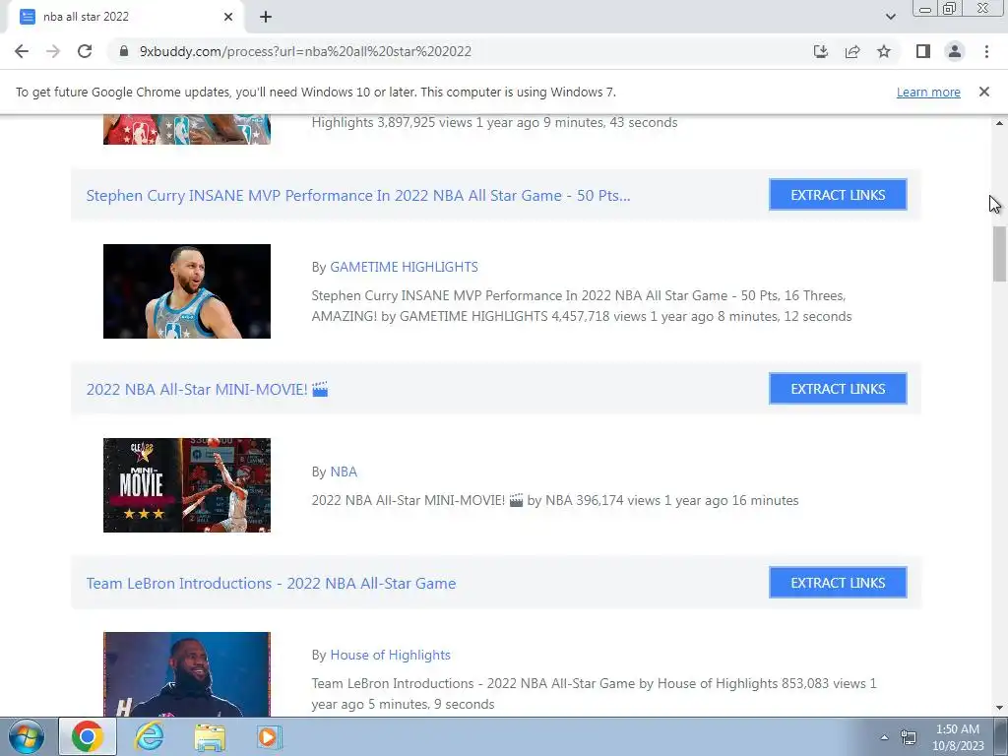Extract links for Stephen Curry MVP video
Image resolution: width=1008 pixels, height=756 pixels.
click(838, 195)
